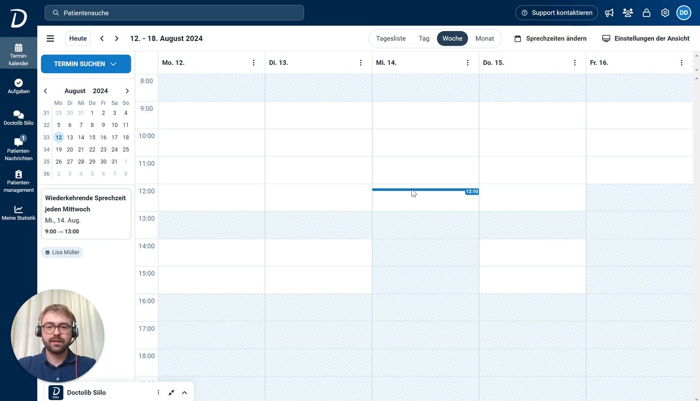Click the megaphone announcements icon
The image size is (700, 401).
coord(609,13)
